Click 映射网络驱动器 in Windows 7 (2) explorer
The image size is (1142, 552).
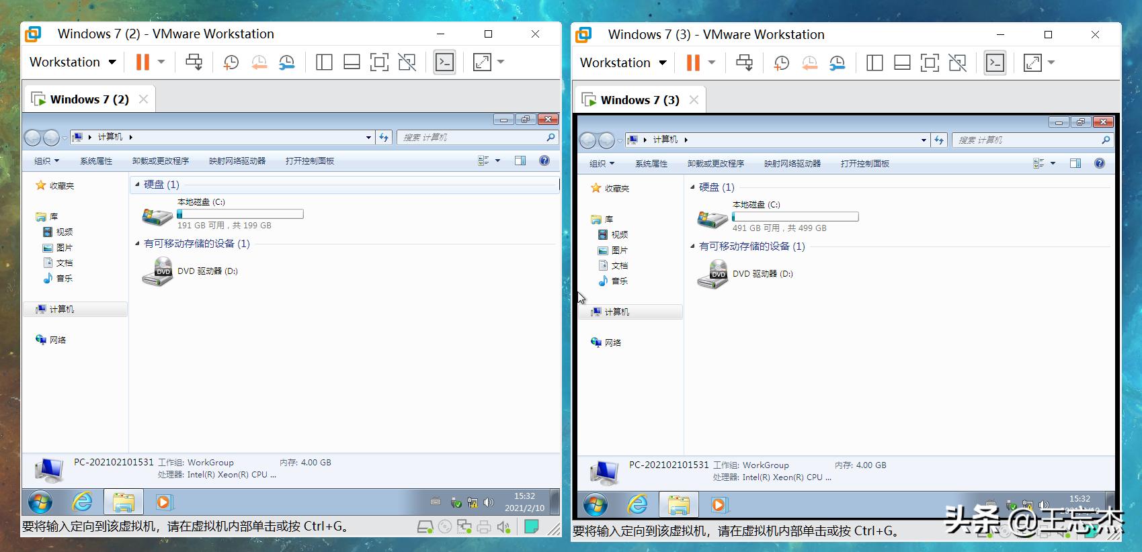[x=237, y=161]
